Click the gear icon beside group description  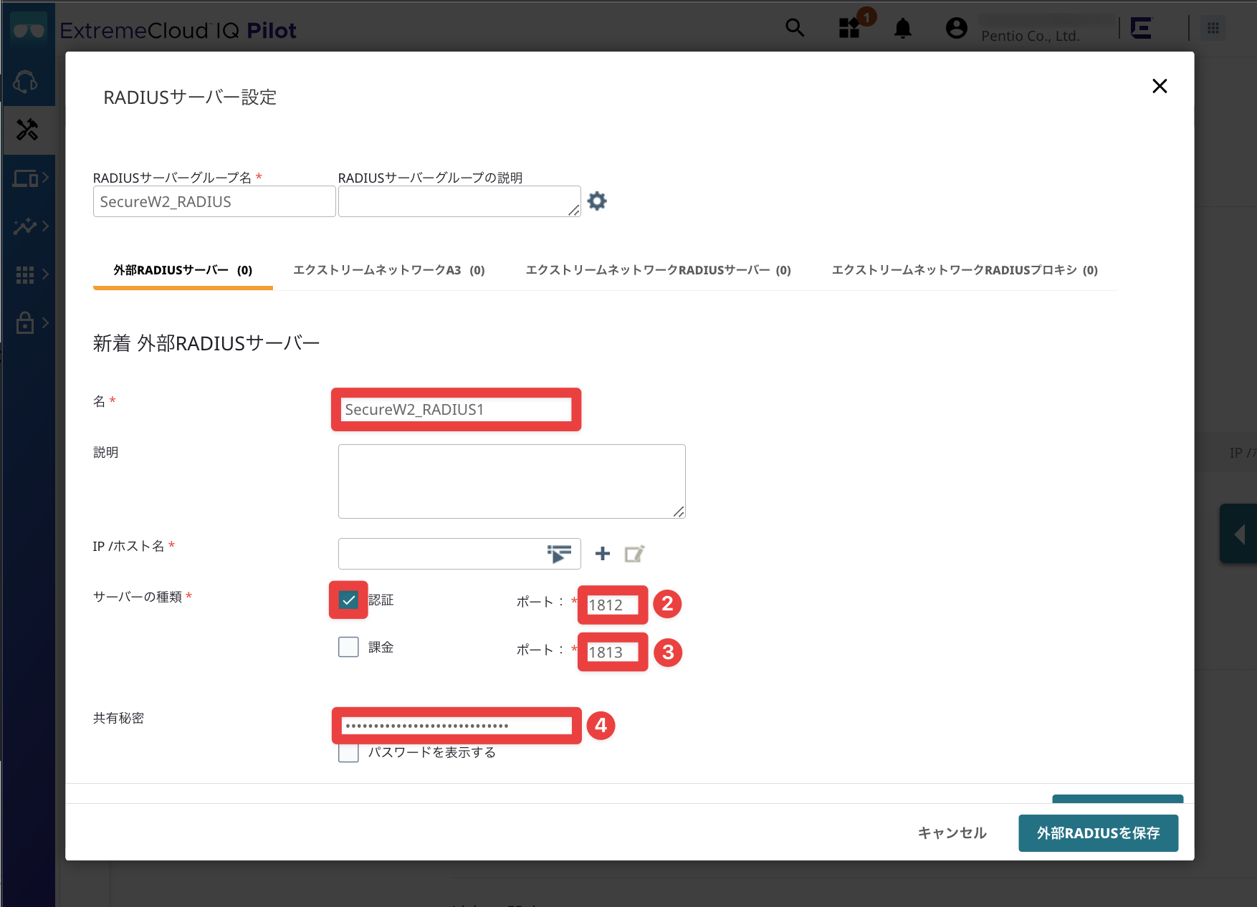[597, 201]
